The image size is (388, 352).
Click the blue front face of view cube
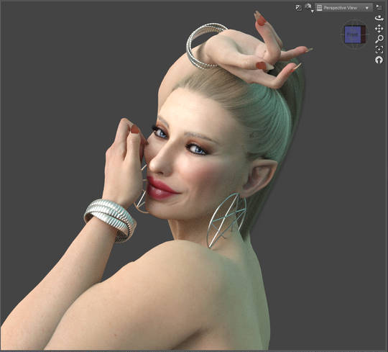tap(353, 35)
